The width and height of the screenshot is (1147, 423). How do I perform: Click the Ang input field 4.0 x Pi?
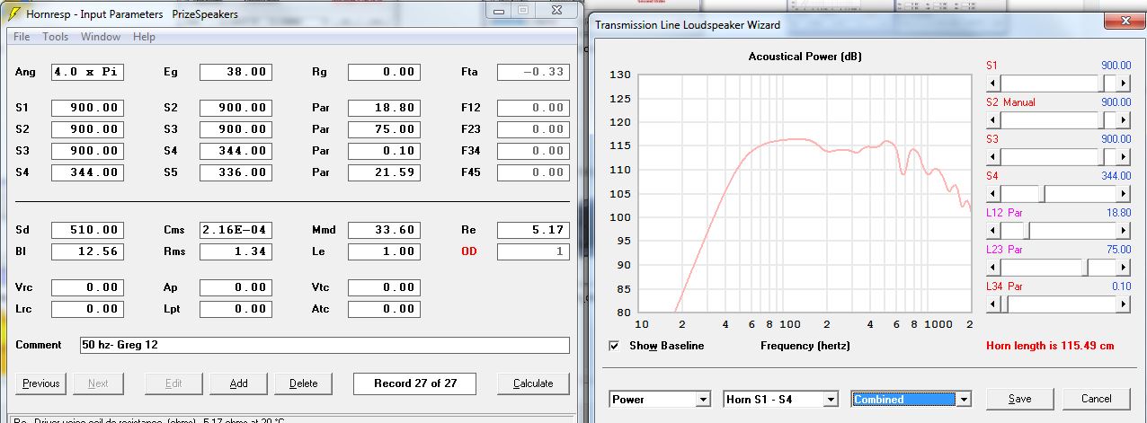pyautogui.click(x=87, y=72)
